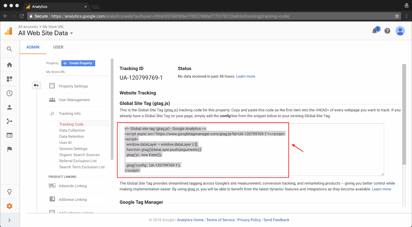Click the Google Analytics logo
The height and width of the screenshot is (227, 412).
point(8,31)
